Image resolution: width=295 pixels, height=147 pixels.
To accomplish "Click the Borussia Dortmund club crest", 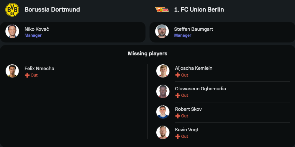I will pyautogui.click(x=12, y=10).
